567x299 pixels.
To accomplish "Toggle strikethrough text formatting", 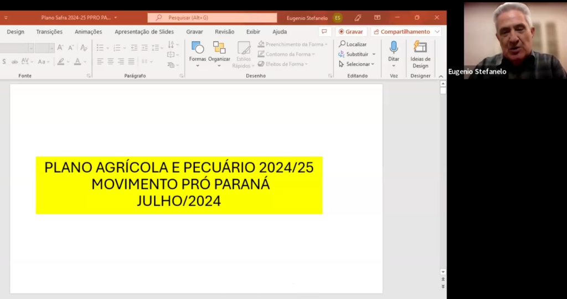I will pos(14,62).
